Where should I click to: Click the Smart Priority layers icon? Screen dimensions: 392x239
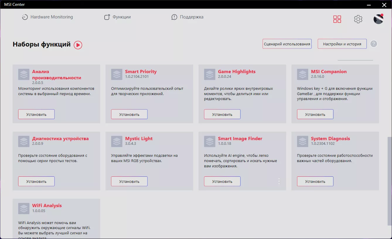(x=117, y=74)
